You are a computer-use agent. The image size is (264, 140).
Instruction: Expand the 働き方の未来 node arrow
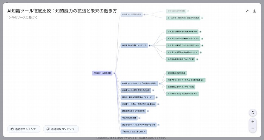[153, 90]
